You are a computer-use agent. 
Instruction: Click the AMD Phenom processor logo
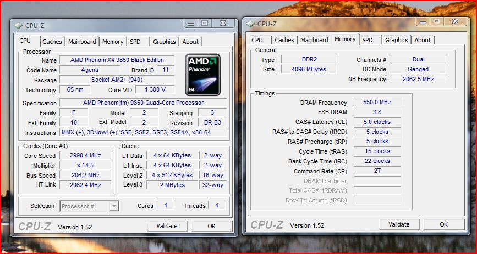pyautogui.click(x=202, y=75)
